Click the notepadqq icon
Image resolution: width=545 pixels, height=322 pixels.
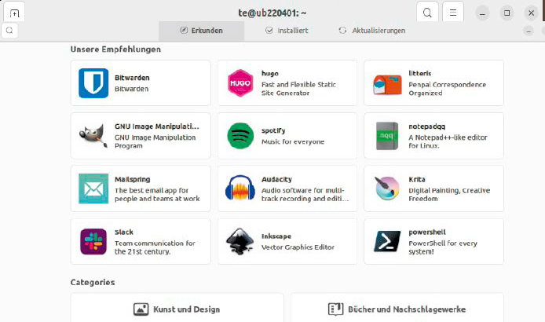tap(387, 136)
